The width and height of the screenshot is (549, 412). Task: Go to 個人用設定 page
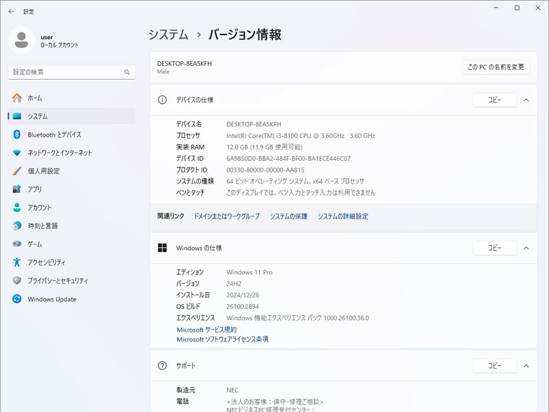pos(72,171)
